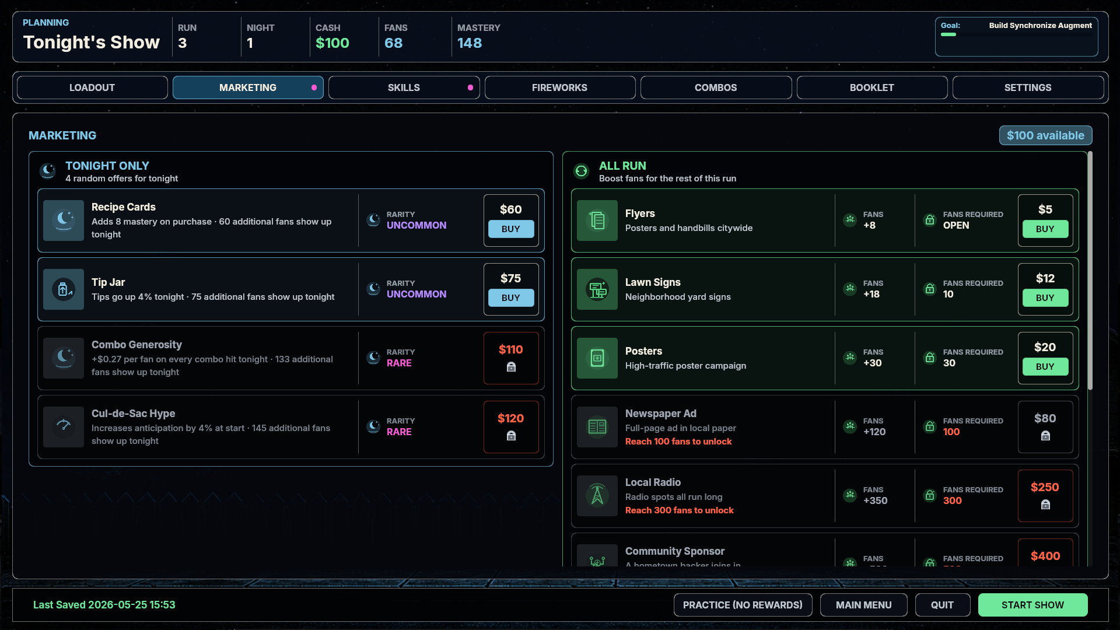Click the Build Synchronize Augment goal text

pyautogui.click(x=1040, y=26)
